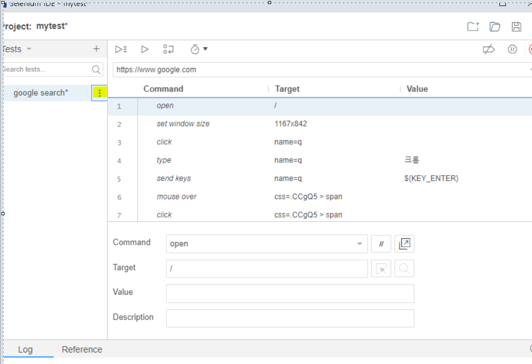Image resolution: width=532 pixels, height=364 pixels.
Task: Open the test execution speed control
Action: [x=195, y=50]
